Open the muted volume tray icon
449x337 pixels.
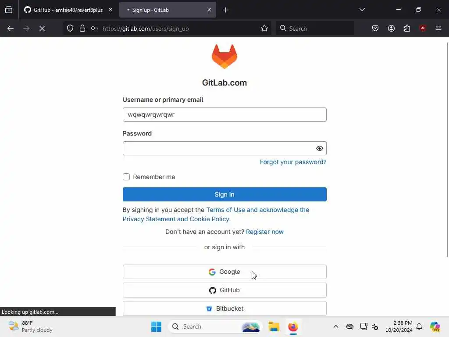(375, 326)
